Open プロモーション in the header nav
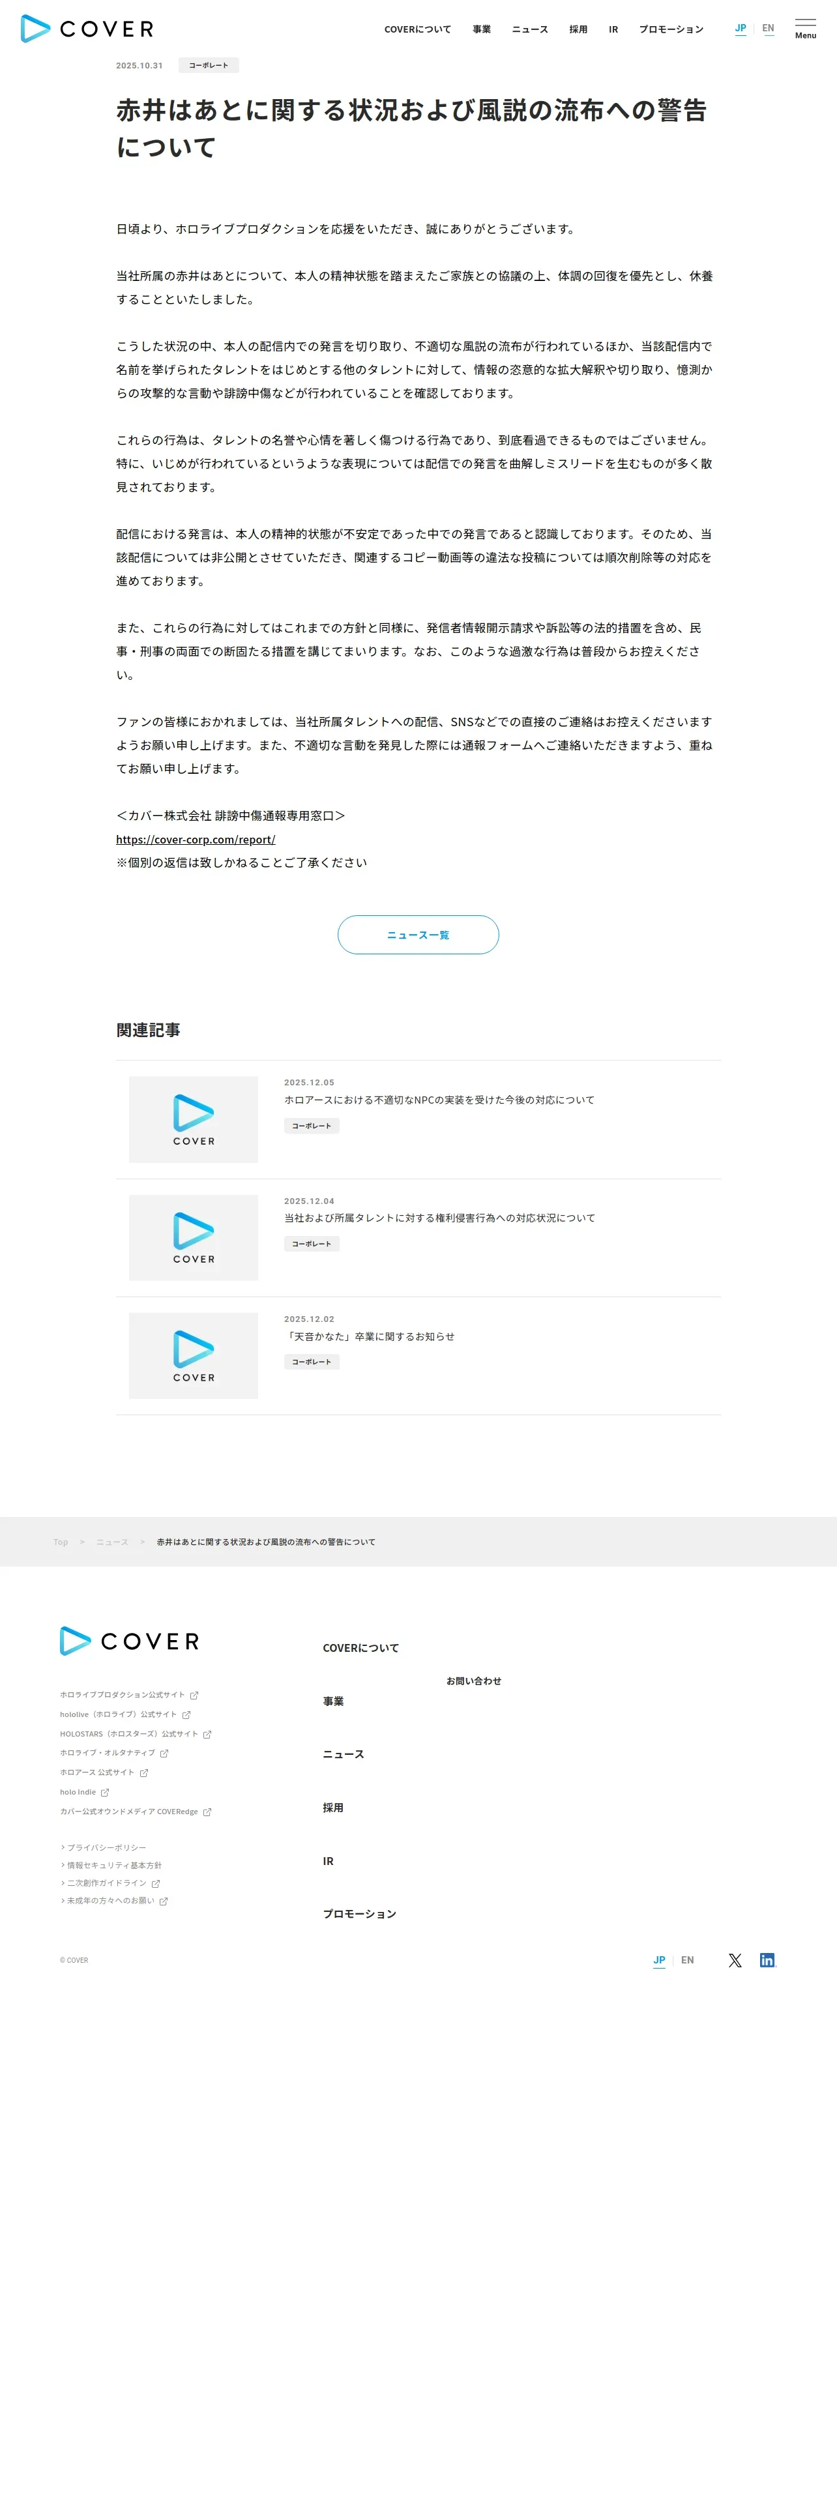Image resolution: width=837 pixels, height=2511 pixels. 670,29
